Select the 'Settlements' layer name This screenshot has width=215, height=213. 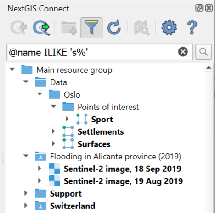pyautogui.click(x=101, y=132)
